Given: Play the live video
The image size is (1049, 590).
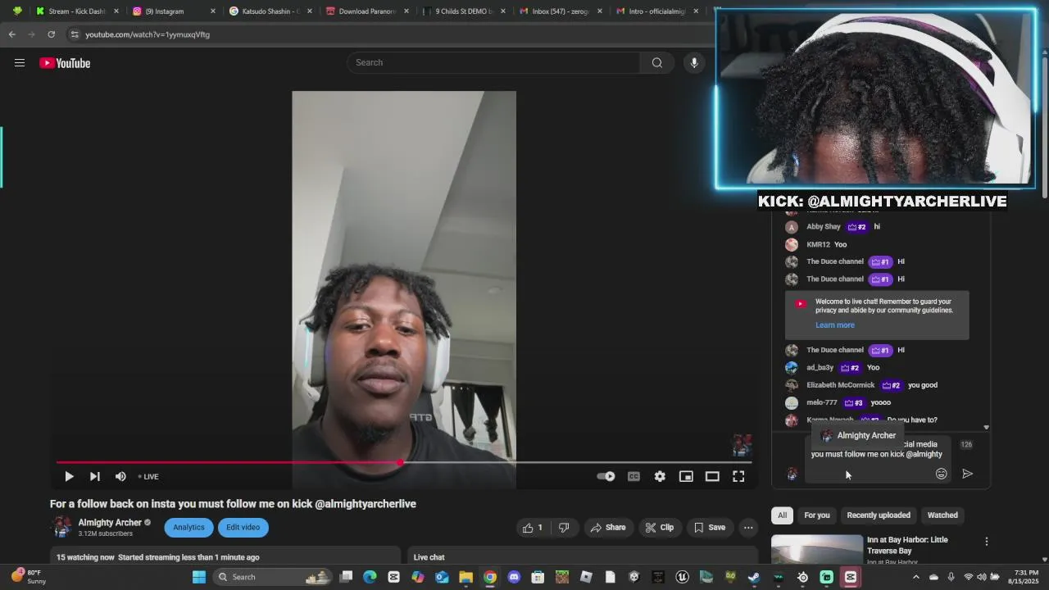Looking at the screenshot, I should [69, 476].
